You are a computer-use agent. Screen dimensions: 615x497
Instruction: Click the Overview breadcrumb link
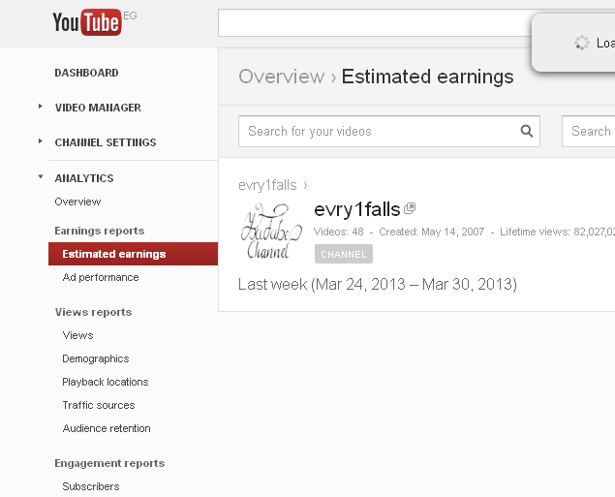(x=282, y=77)
